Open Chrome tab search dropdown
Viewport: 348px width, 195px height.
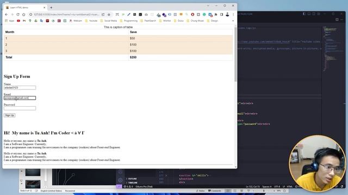(208, 6)
